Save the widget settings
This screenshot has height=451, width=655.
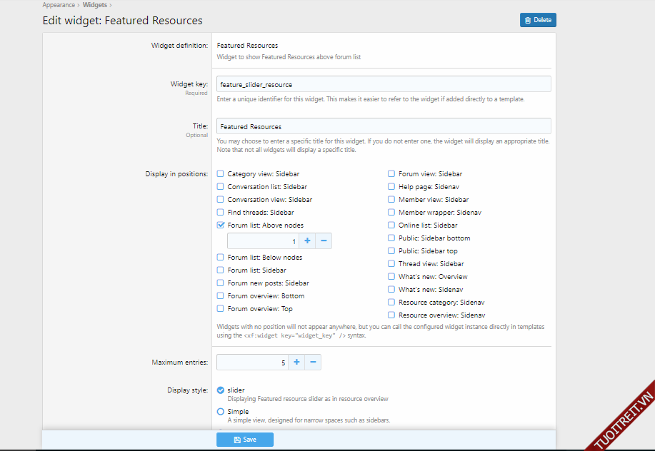[244, 440]
